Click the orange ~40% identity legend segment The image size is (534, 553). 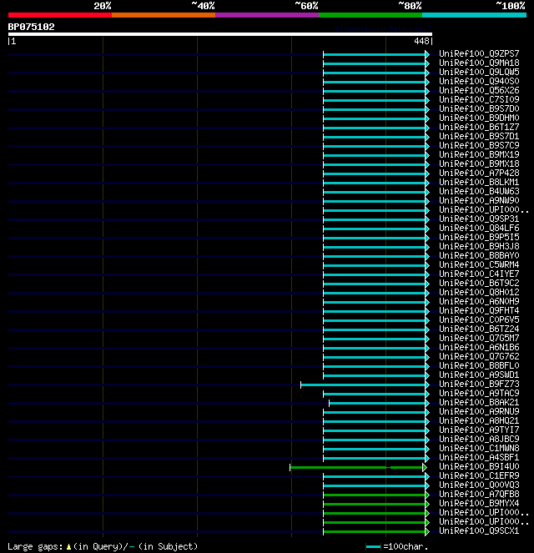pyautogui.click(x=164, y=15)
